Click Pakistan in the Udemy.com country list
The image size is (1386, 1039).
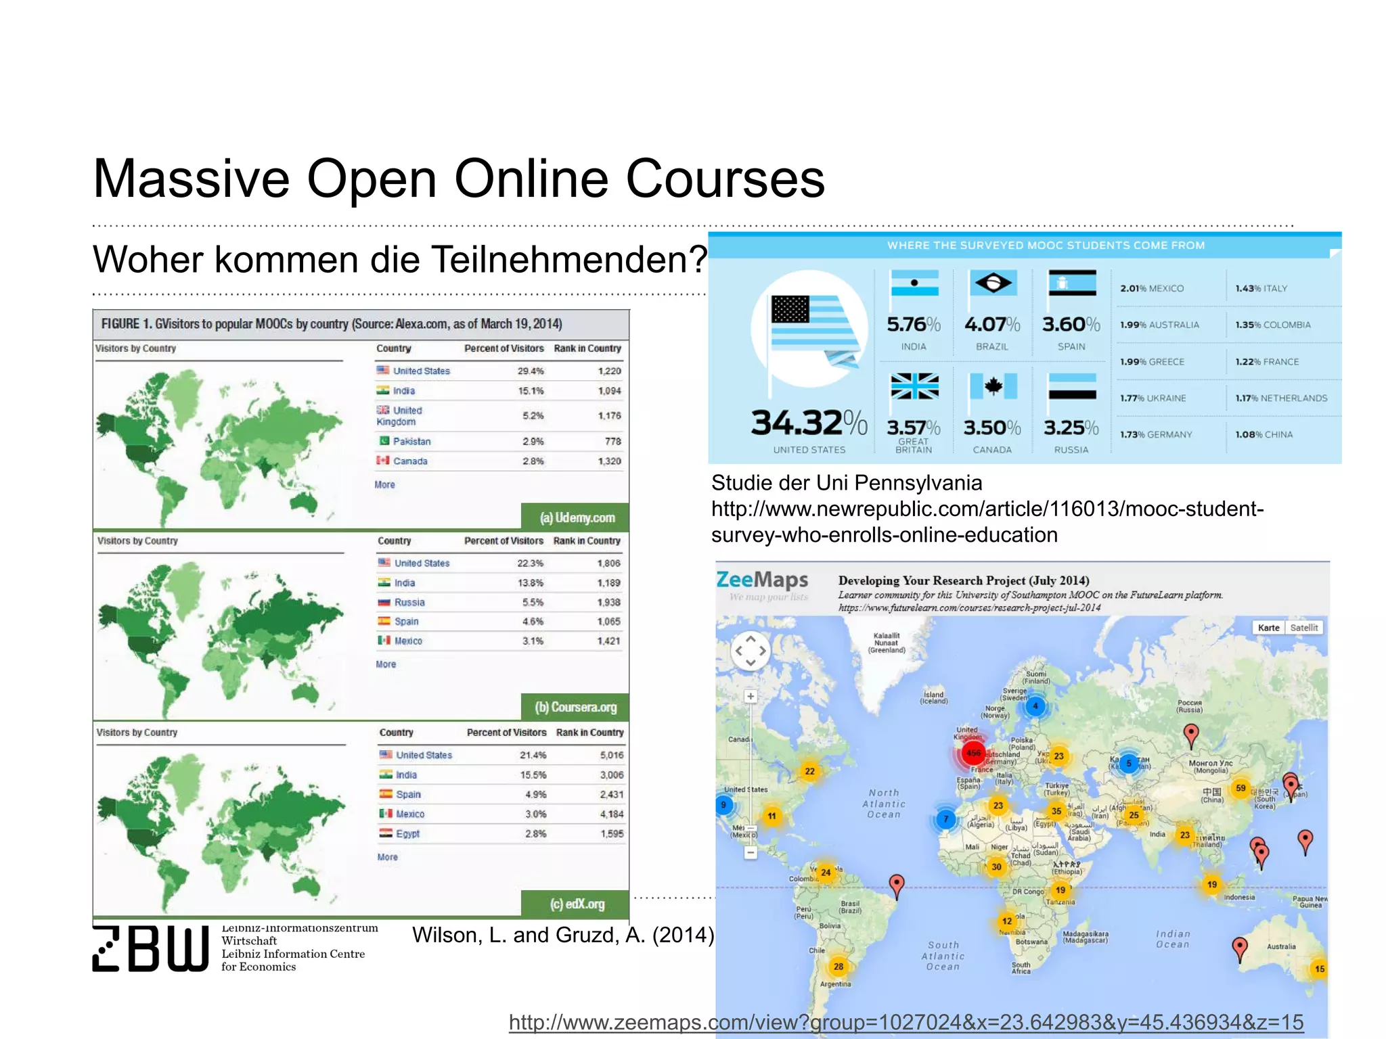click(411, 441)
